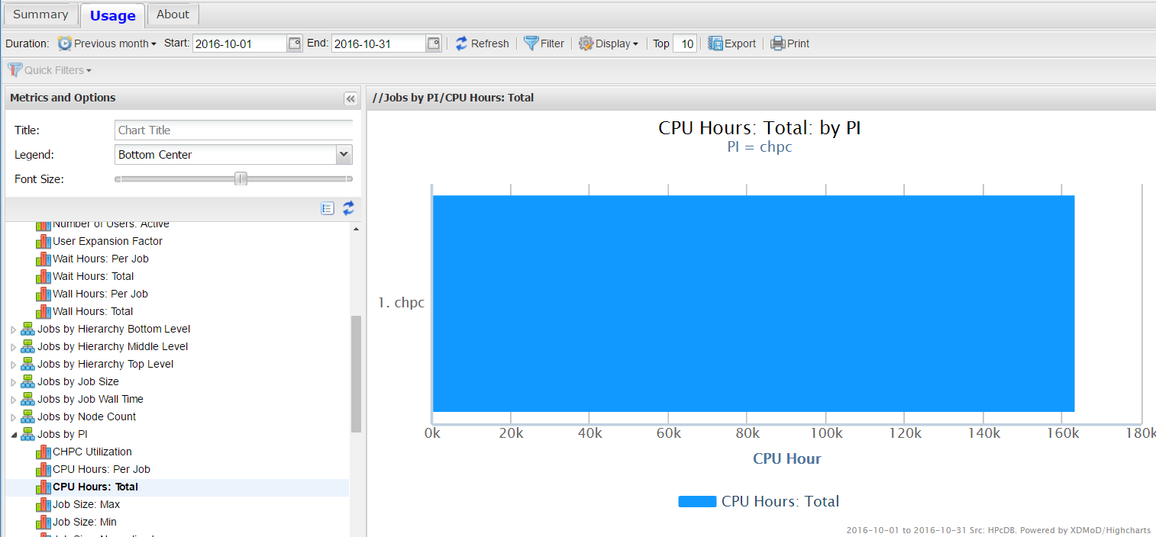Viewport: 1156px width, 537px height.
Task: Open the End date calendar picker
Action: [434, 43]
